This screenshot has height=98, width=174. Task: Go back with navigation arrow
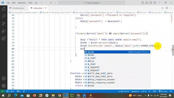(x=51, y=3)
